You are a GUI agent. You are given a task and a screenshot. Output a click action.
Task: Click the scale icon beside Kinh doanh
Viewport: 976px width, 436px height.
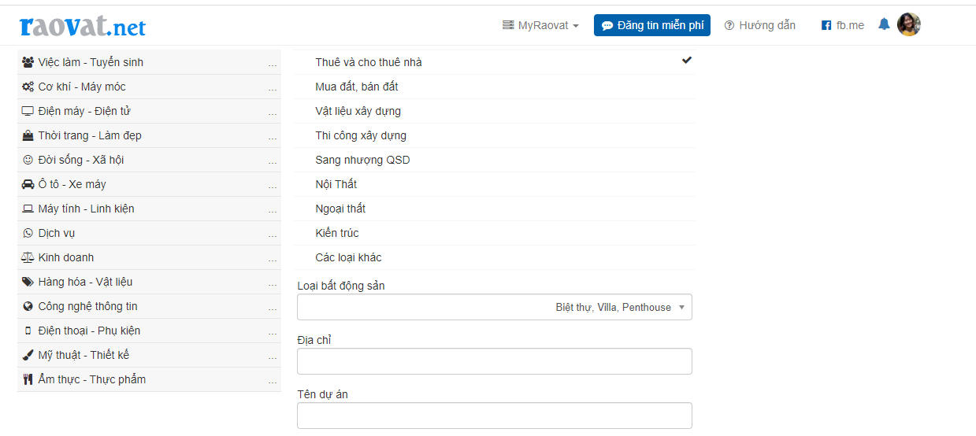tap(28, 257)
